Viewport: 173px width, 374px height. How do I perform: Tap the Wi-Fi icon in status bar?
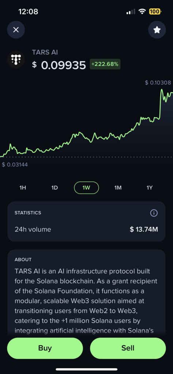click(143, 11)
